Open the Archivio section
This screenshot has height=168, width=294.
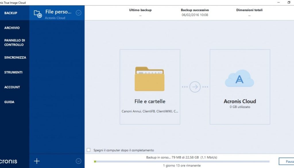click(12, 28)
